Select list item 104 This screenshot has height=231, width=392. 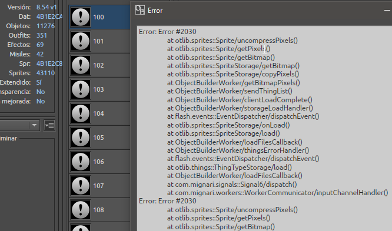(99, 113)
